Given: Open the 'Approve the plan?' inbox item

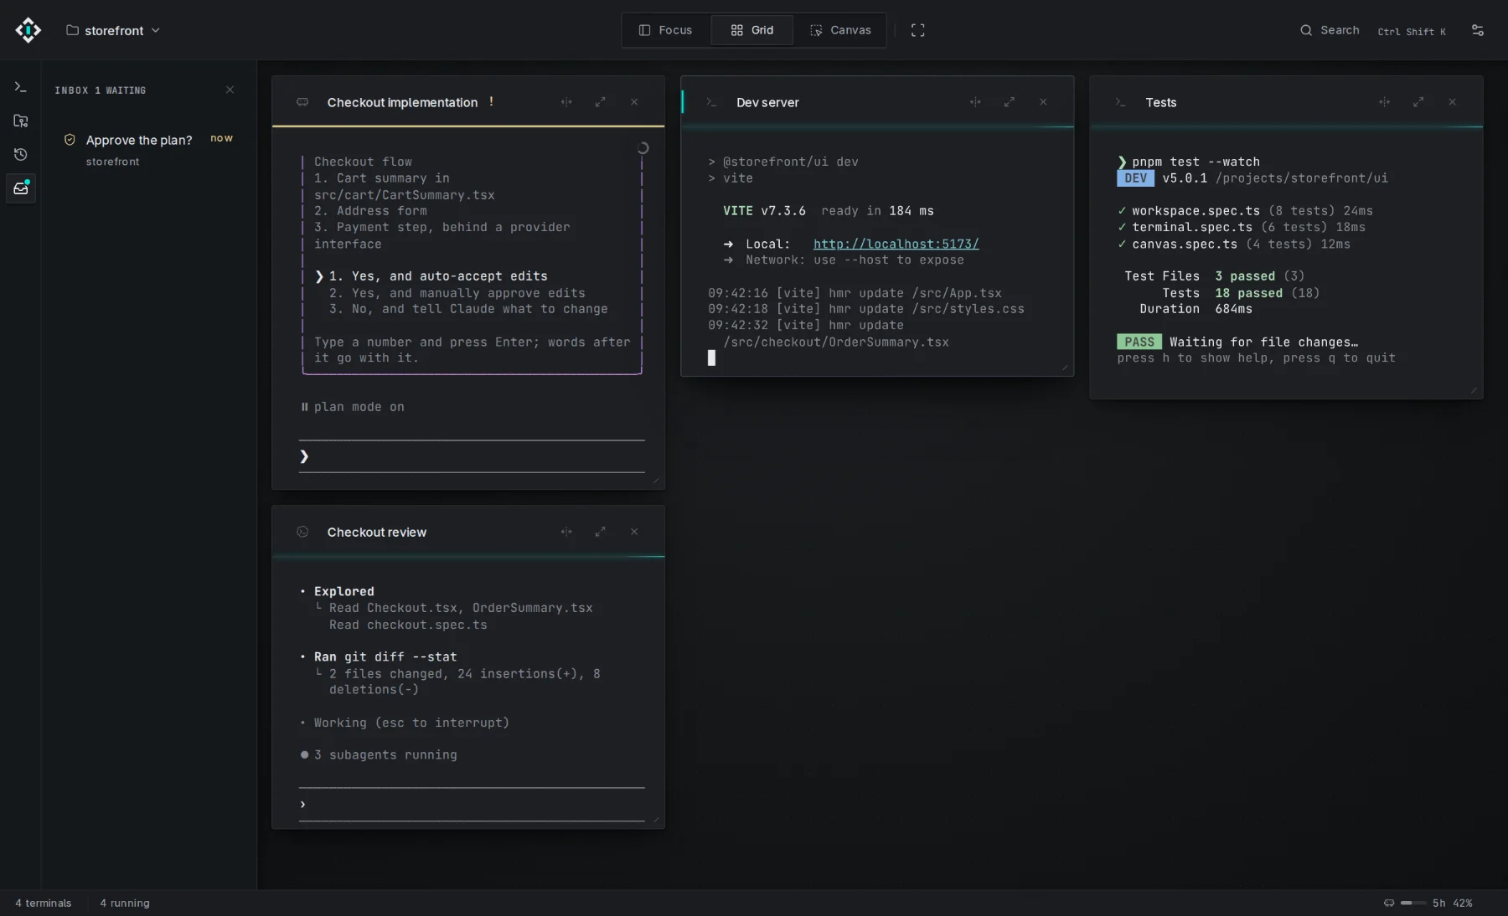Looking at the screenshot, I should [148, 149].
